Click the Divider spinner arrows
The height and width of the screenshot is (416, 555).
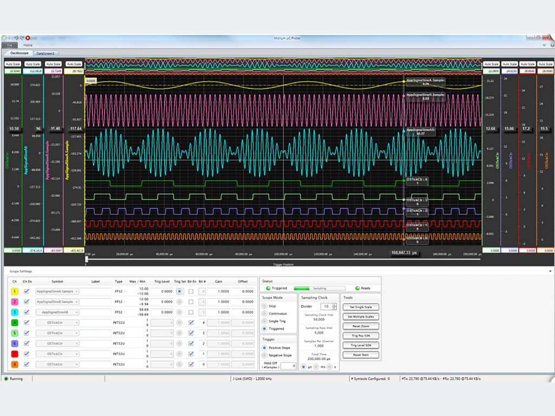click(x=334, y=307)
